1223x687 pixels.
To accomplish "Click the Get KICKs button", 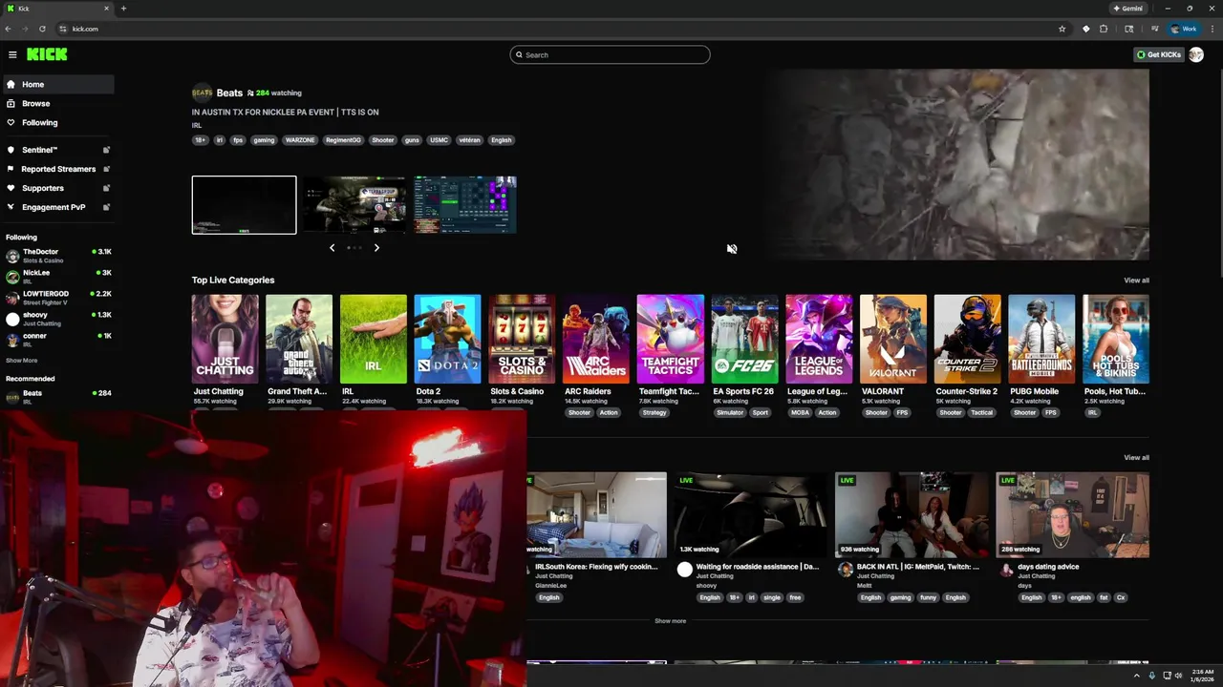I will (x=1158, y=54).
